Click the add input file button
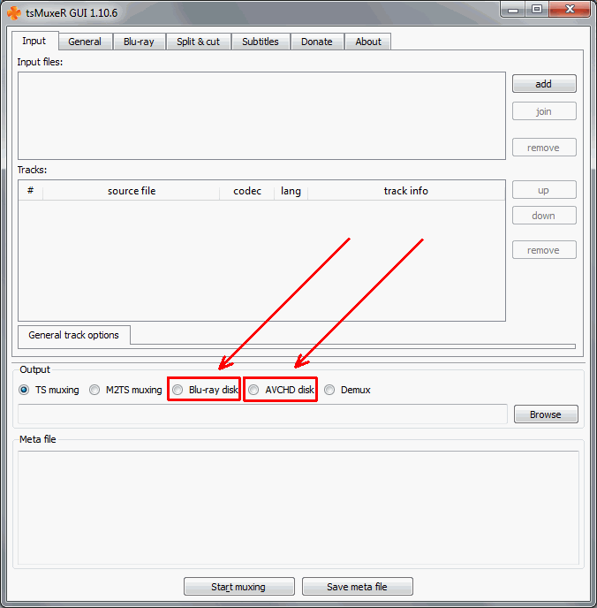The image size is (597, 608). point(544,84)
